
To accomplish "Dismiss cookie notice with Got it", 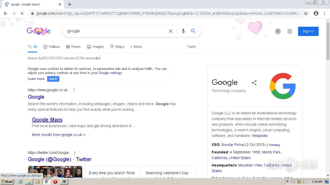I will point(53,79).
